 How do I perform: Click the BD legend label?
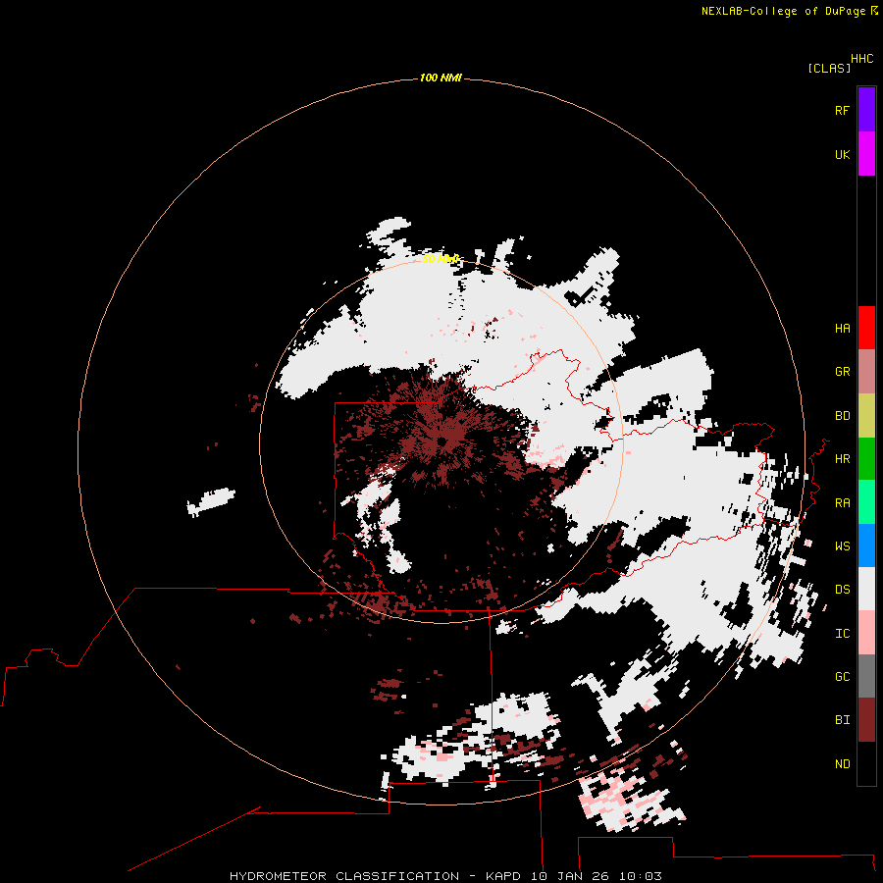[x=842, y=416]
